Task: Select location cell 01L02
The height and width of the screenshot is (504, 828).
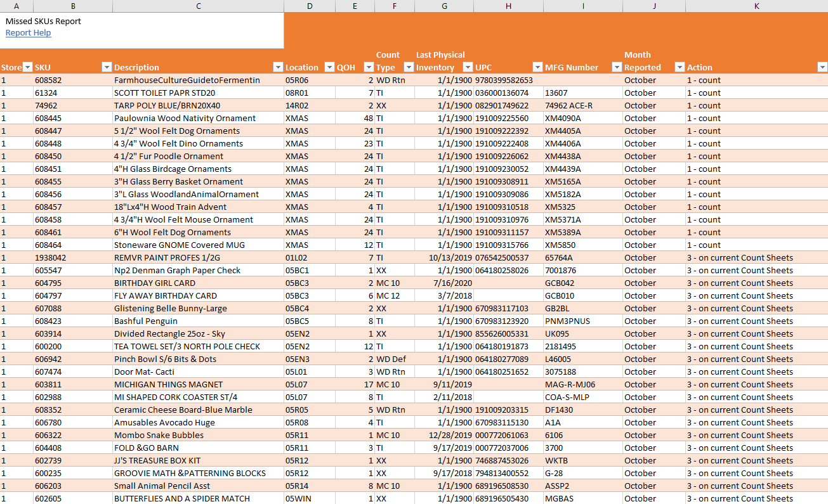Action: click(x=310, y=257)
